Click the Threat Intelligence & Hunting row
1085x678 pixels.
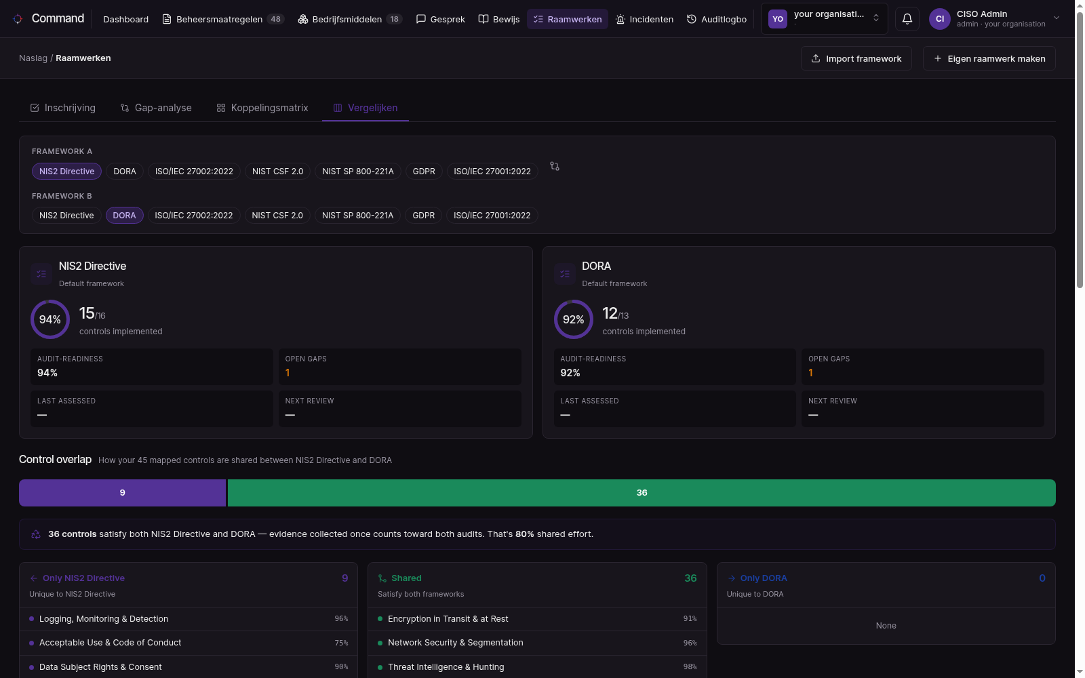point(537,667)
